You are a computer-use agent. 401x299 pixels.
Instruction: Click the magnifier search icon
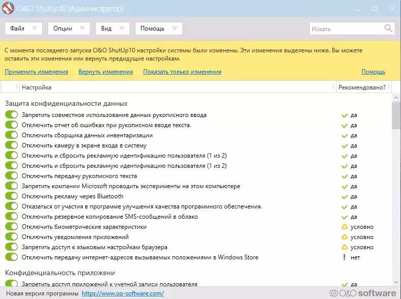pyautogui.click(x=388, y=28)
